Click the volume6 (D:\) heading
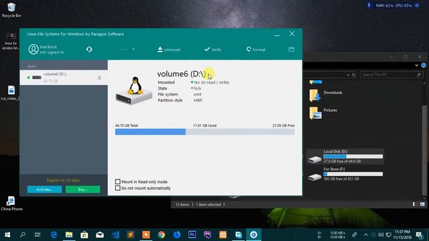 (x=182, y=74)
